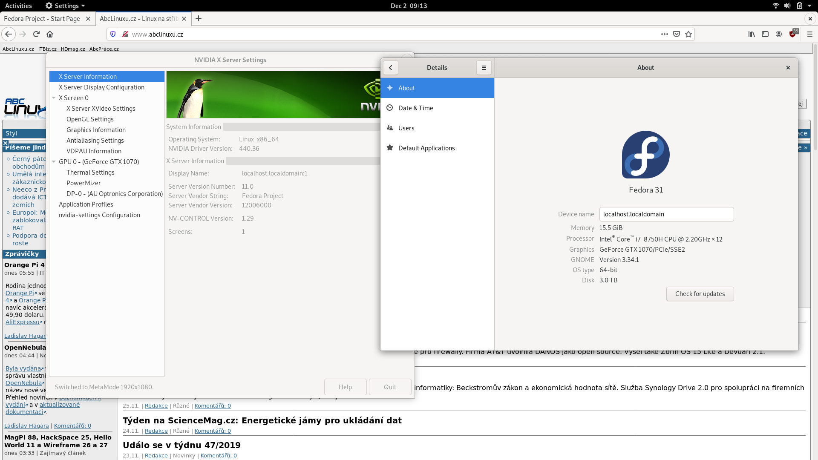Screen dimensions: 818x460
Task: Select X Server Information in NVIDIA tree
Action: pyautogui.click(x=107, y=77)
